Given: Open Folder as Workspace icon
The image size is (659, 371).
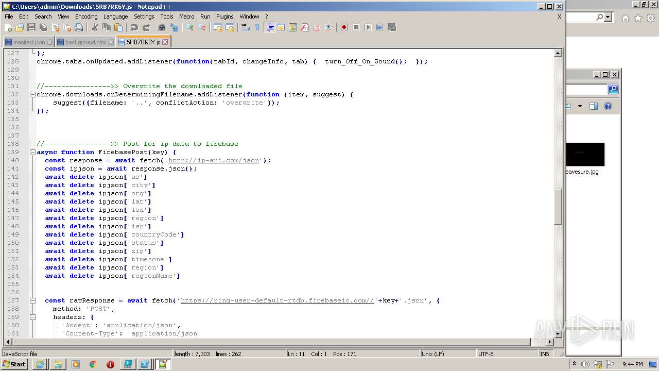Looking at the screenshot, I should click(x=317, y=27).
